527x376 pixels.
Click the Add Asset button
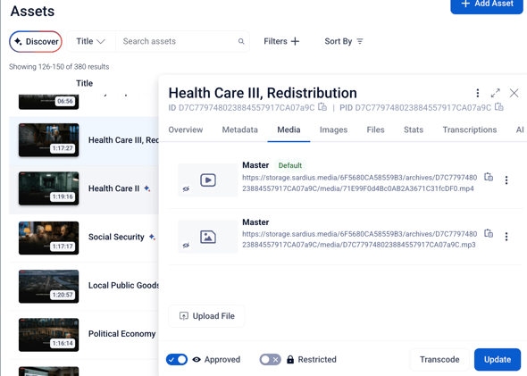point(487,4)
